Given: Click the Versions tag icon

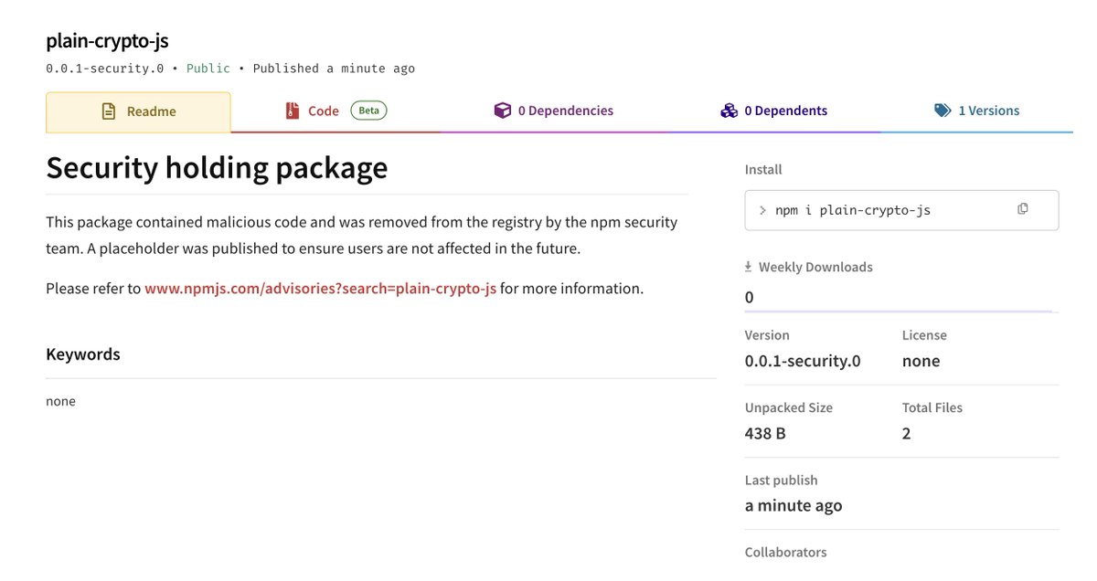Looking at the screenshot, I should click(x=943, y=111).
